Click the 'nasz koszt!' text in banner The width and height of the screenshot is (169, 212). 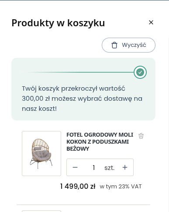(39, 109)
